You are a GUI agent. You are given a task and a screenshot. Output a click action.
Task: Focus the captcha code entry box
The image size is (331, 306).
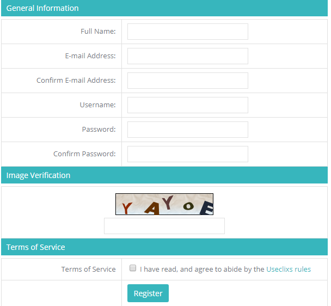click(x=164, y=226)
